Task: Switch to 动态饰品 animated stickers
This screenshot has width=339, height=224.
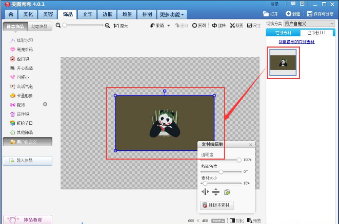Action: tap(39, 27)
